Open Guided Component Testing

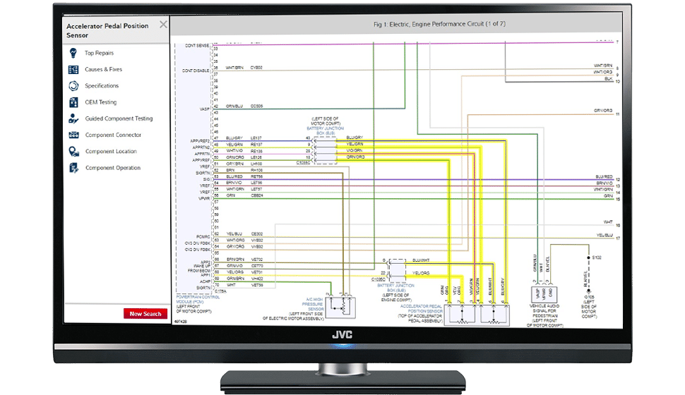(119, 119)
